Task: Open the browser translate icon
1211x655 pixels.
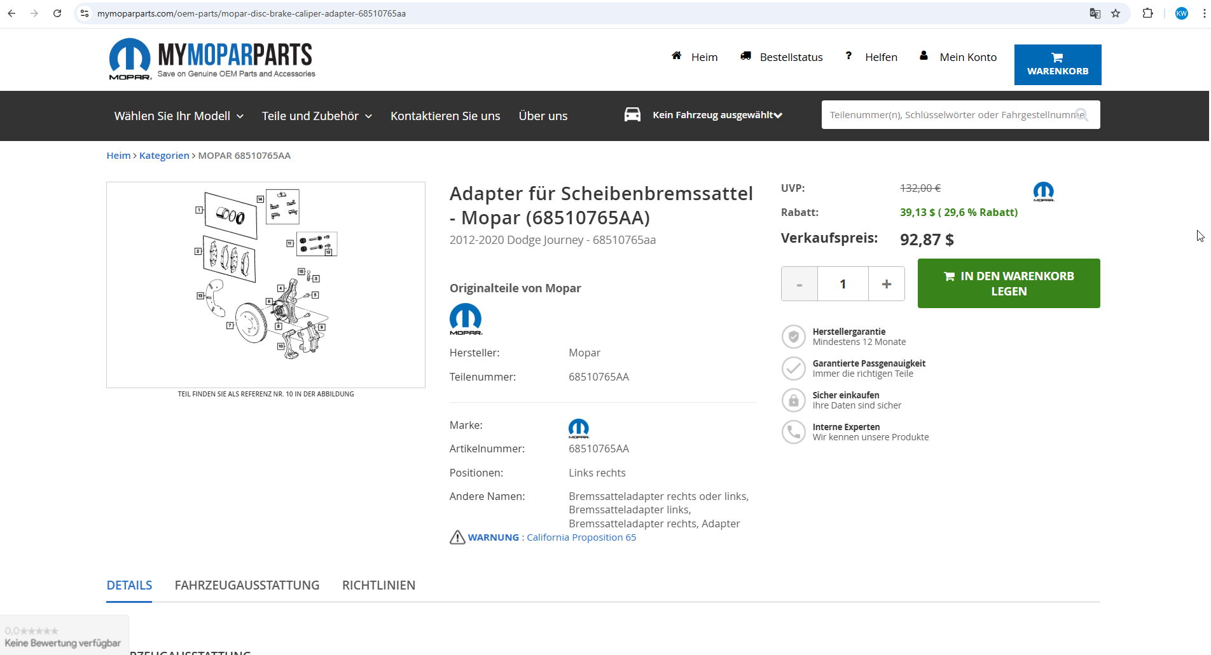Action: (1095, 13)
